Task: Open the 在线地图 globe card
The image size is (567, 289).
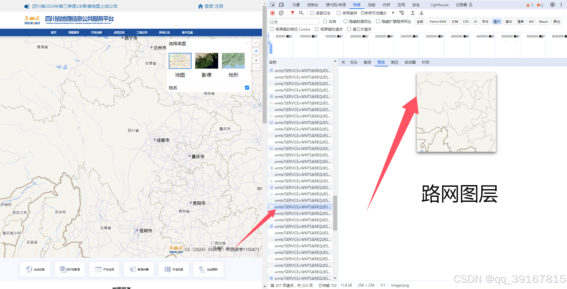Action: click(x=35, y=269)
